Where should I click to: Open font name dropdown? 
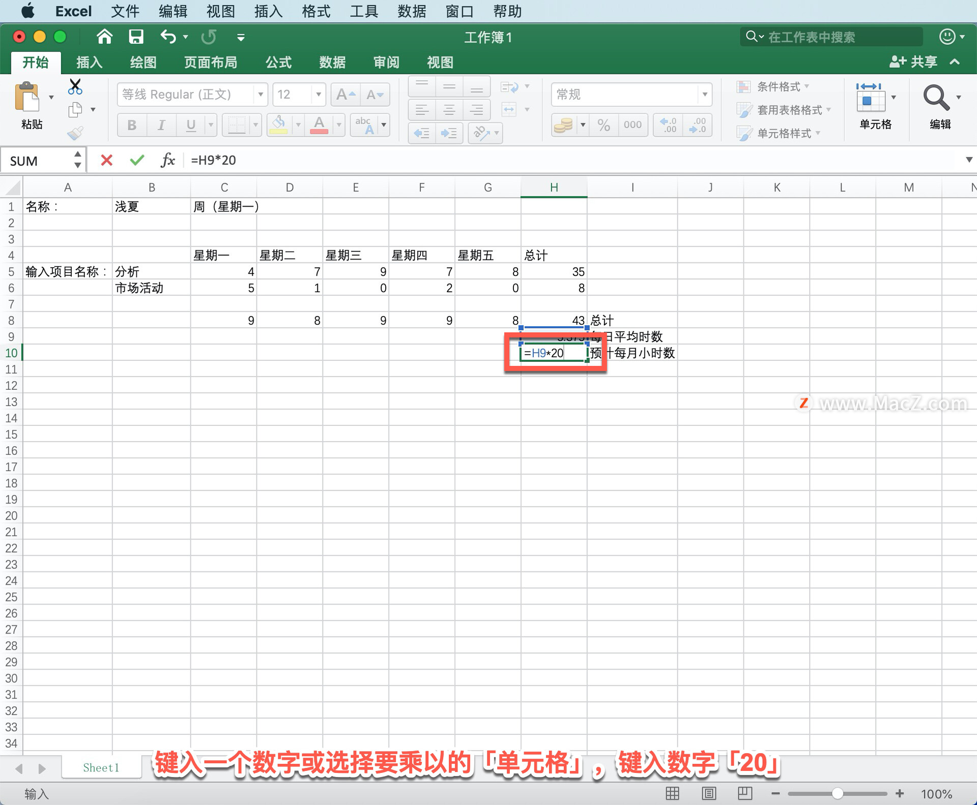point(261,95)
